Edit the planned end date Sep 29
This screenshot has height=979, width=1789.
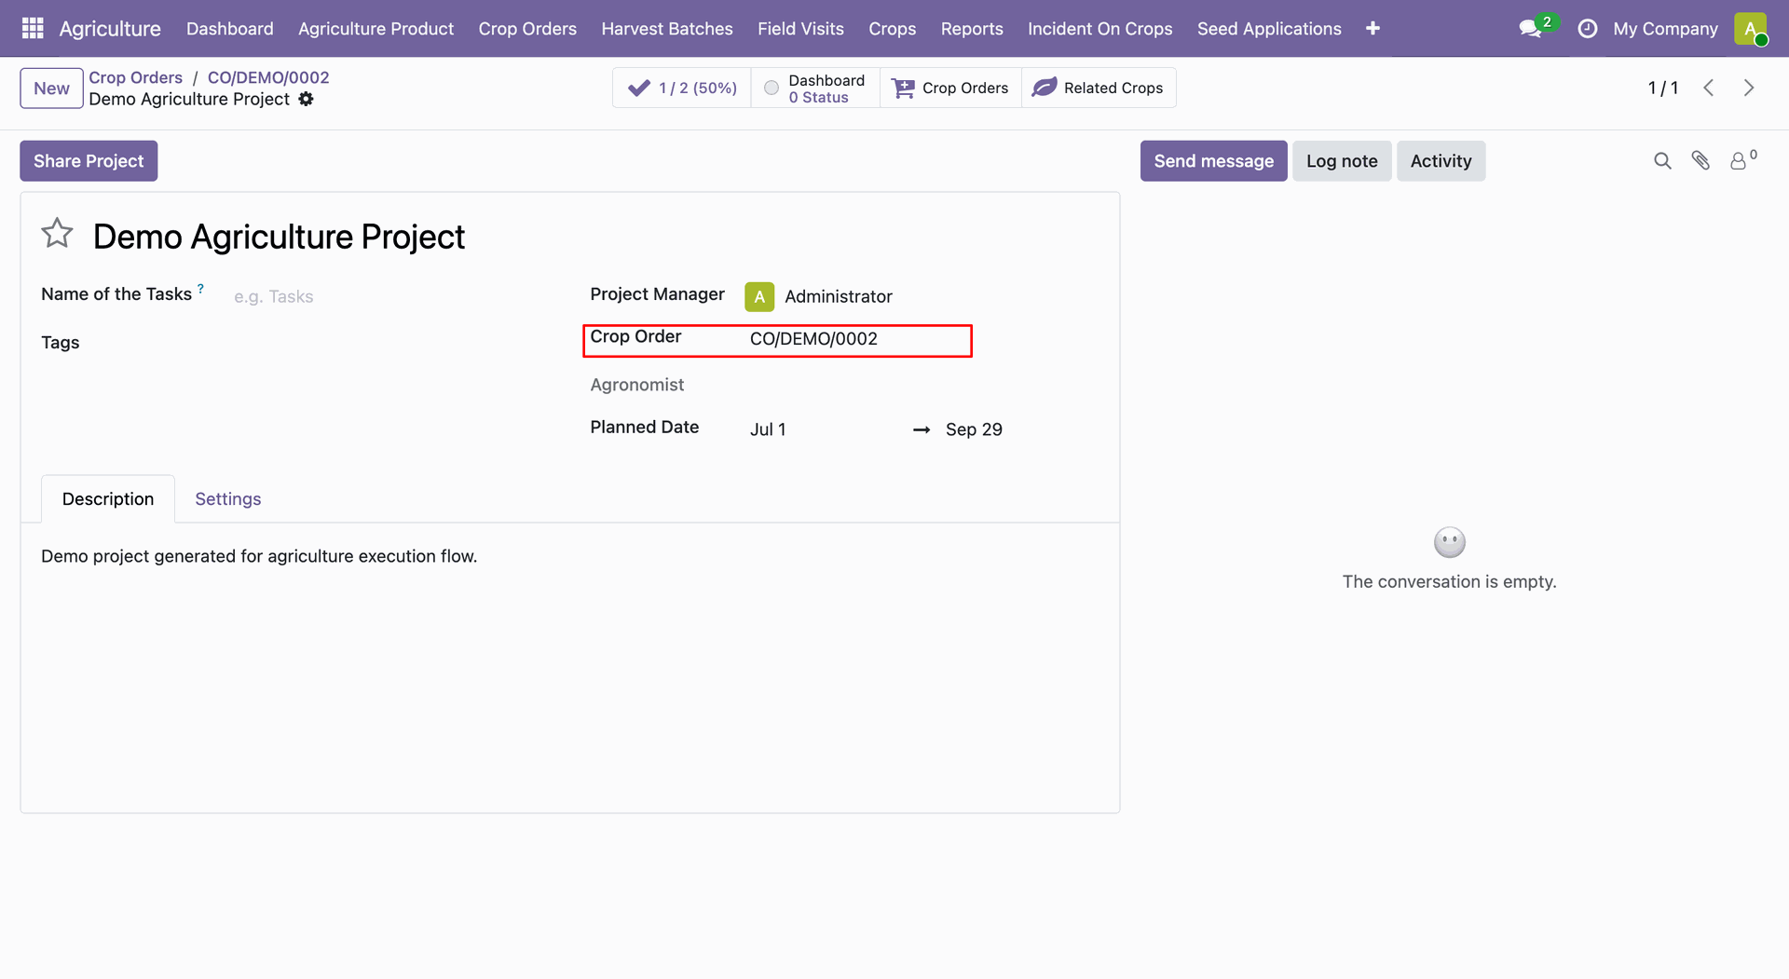[974, 429]
